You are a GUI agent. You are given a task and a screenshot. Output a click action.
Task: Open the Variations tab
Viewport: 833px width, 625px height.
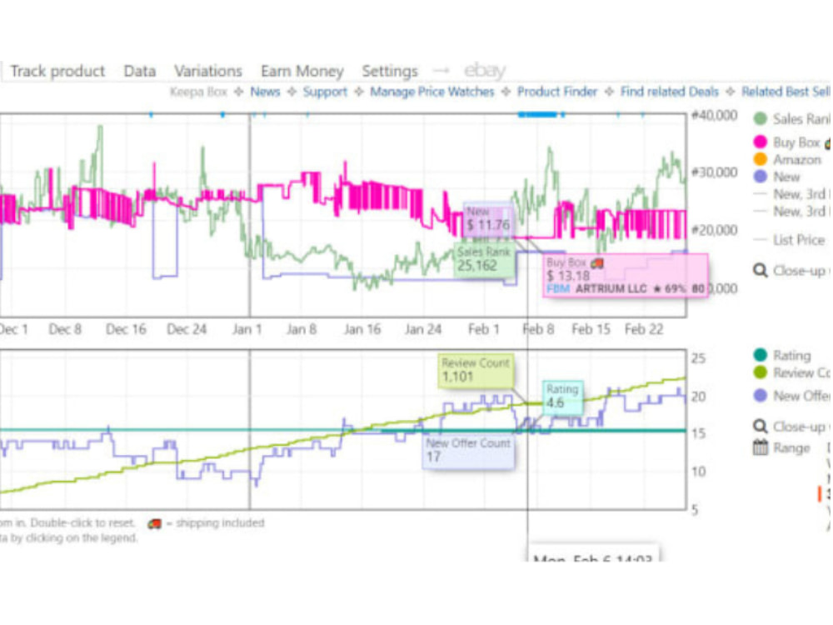click(208, 71)
